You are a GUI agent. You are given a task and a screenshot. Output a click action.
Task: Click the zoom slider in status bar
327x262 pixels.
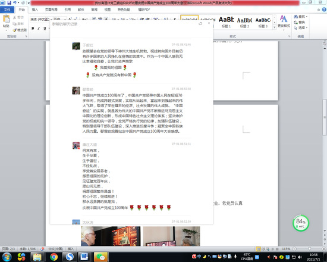309,249
